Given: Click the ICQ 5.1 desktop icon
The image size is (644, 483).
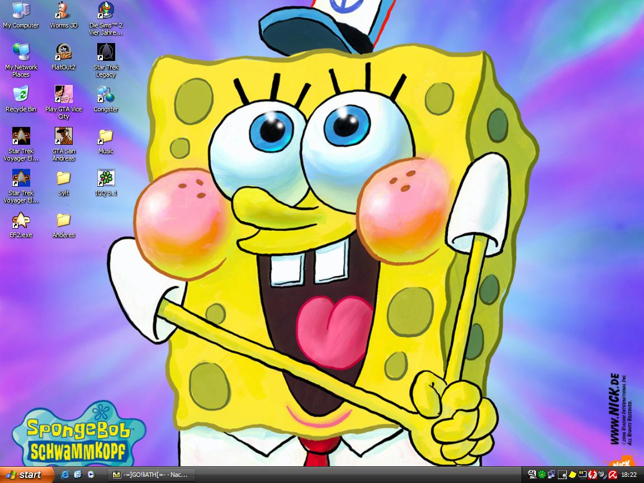Looking at the screenshot, I should (106, 178).
